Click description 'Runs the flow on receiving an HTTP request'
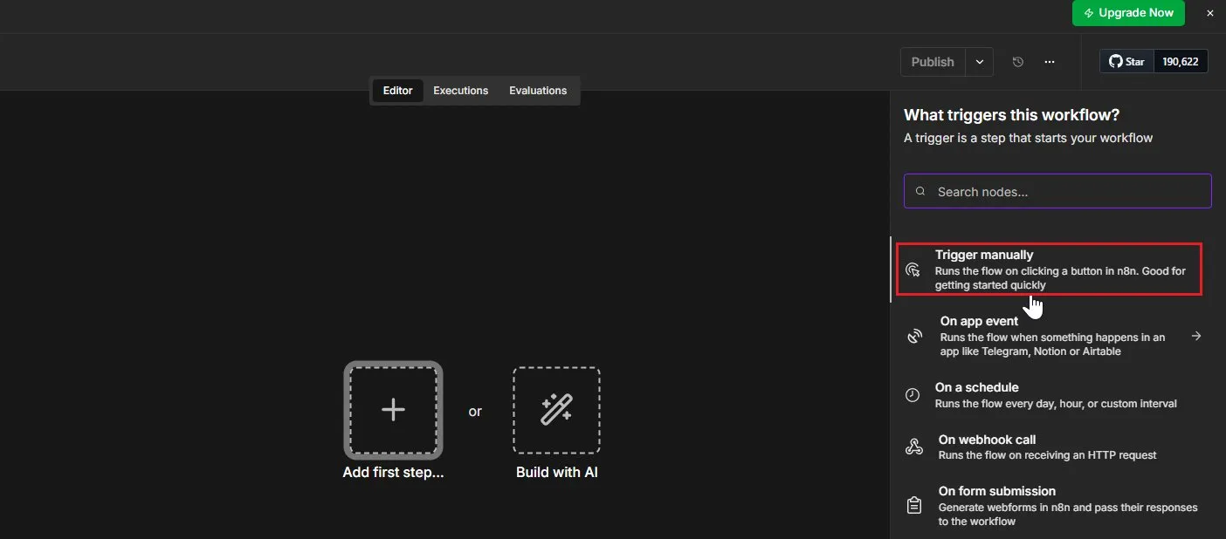This screenshot has width=1226, height=539. click(x=1047, y=455)
